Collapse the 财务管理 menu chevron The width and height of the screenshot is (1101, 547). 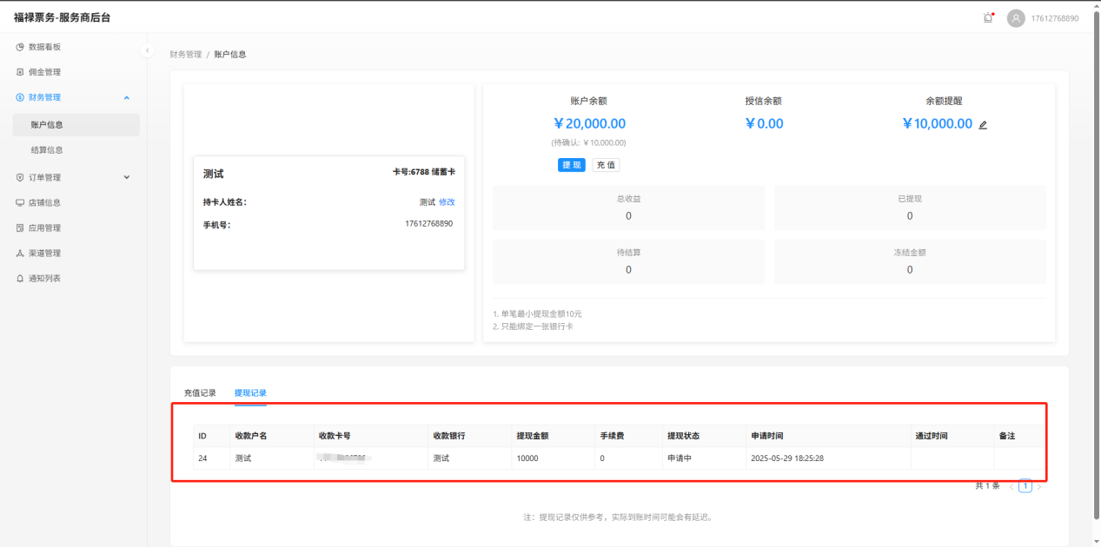[x=127, y=98]
